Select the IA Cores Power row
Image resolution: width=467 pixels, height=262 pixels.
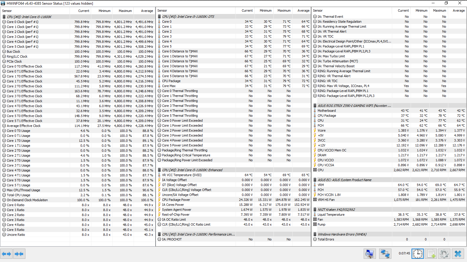pyautogui.click(x=233, y=205)
